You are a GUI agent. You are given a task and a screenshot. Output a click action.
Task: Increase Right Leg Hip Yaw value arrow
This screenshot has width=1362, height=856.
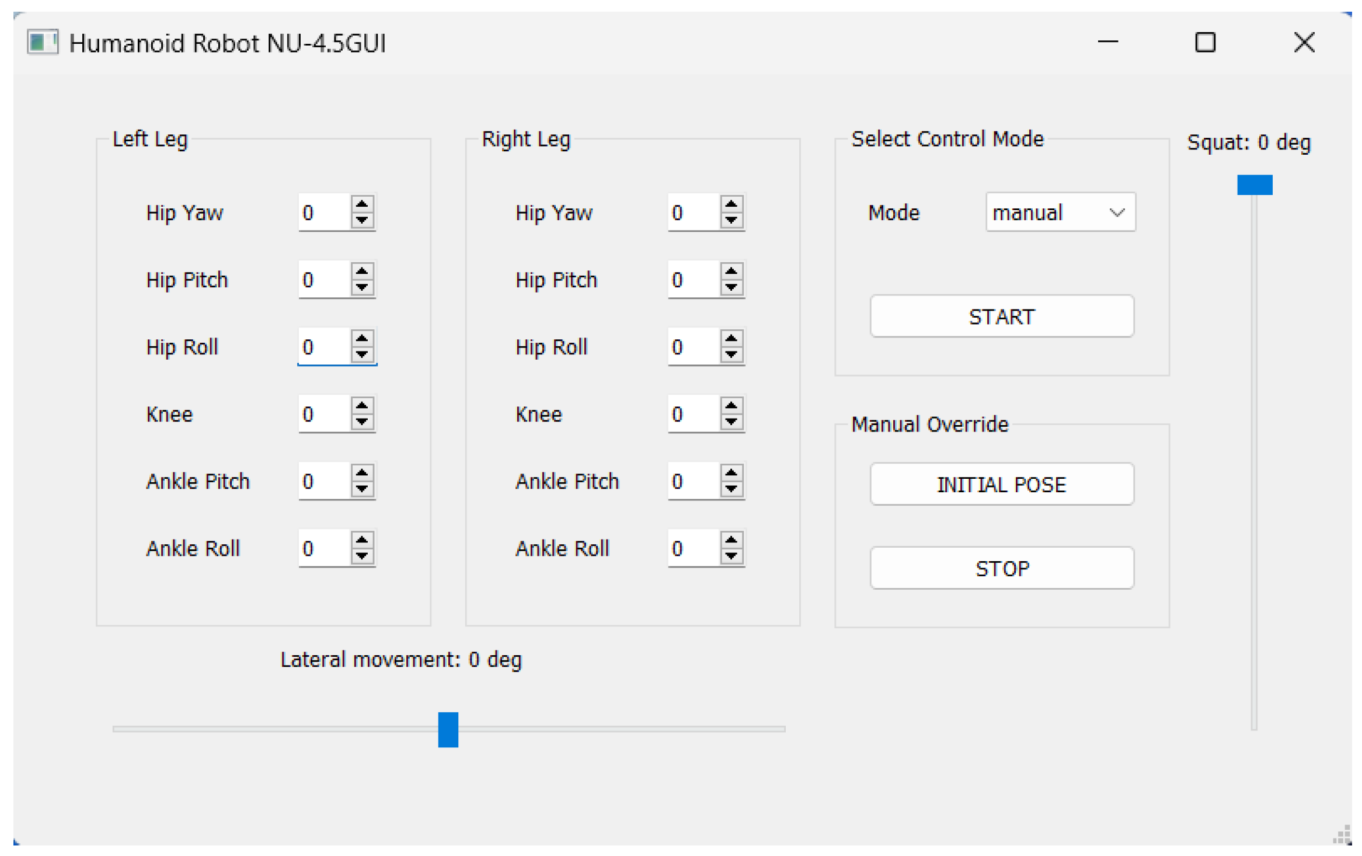(731, 204)
